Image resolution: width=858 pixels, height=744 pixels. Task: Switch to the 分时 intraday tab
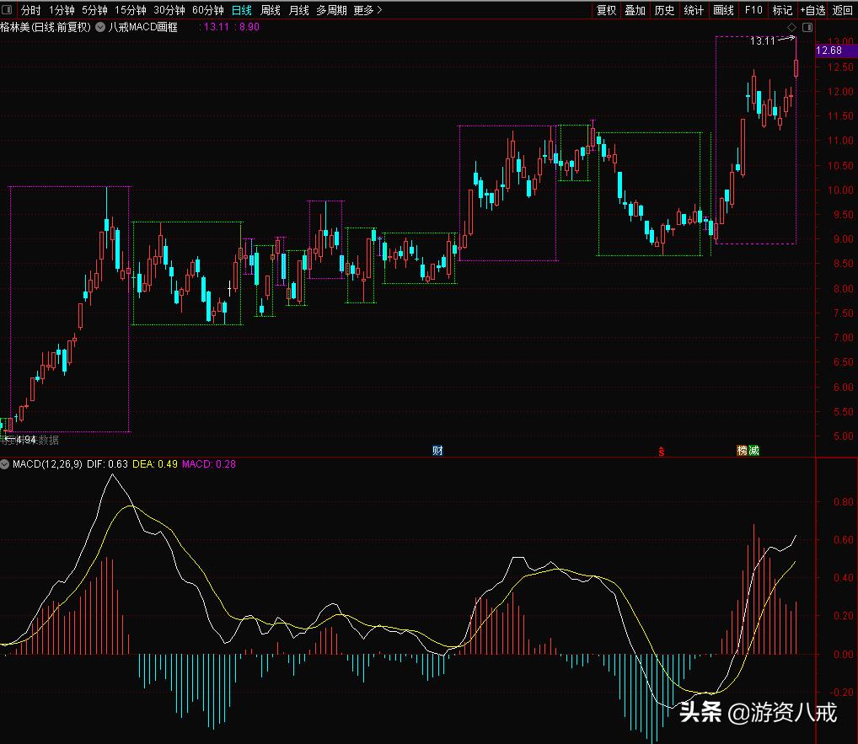tap(30, 11)
